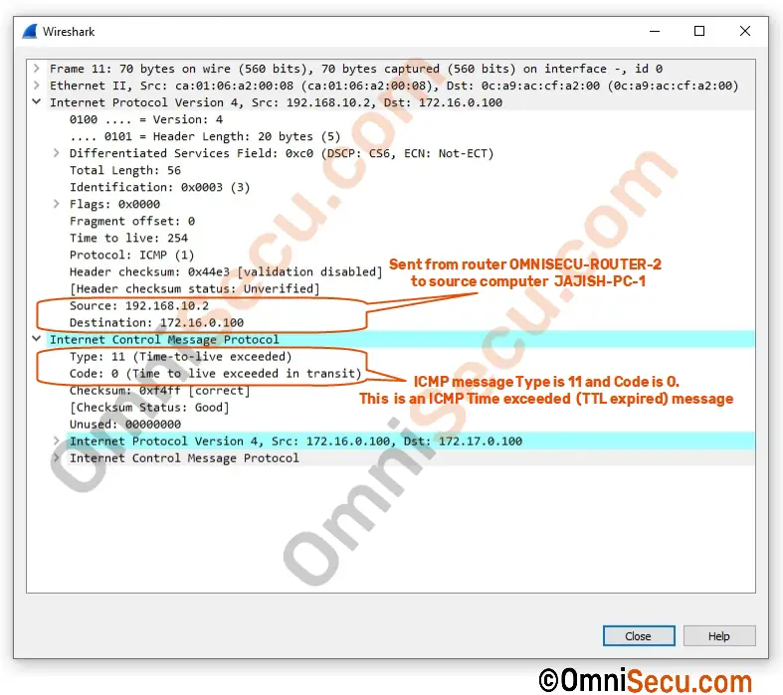Select the "Header checksum: 0x44e3" field
The width and height of the screenshot is (783, 695).
click(226, 271)
